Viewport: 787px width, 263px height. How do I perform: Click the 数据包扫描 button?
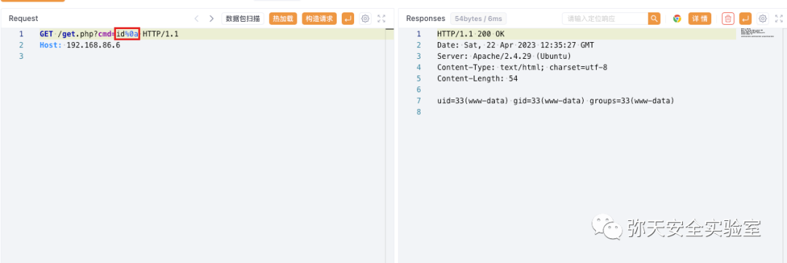point(243,18)
